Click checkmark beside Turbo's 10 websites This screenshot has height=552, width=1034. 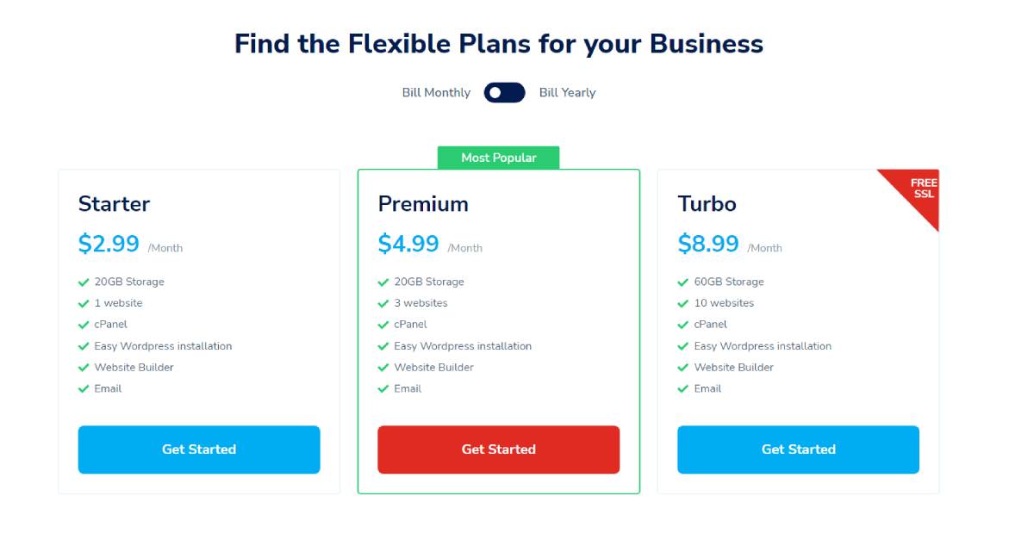pos(683,303)
